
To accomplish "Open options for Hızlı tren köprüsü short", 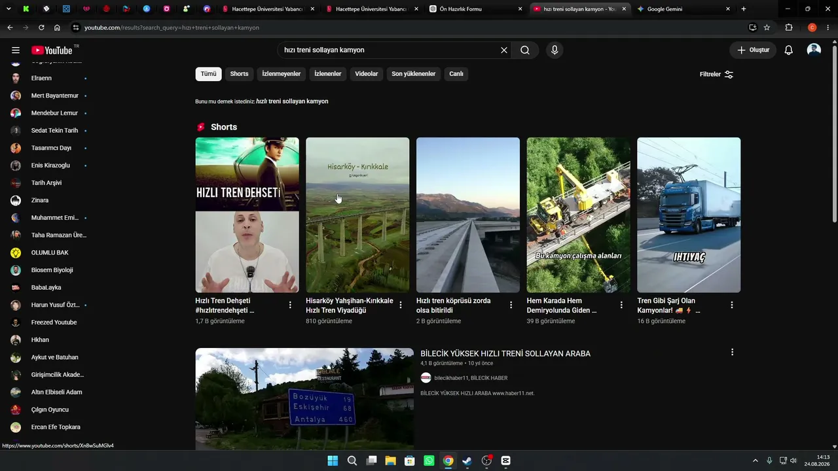I will (511, 305).
